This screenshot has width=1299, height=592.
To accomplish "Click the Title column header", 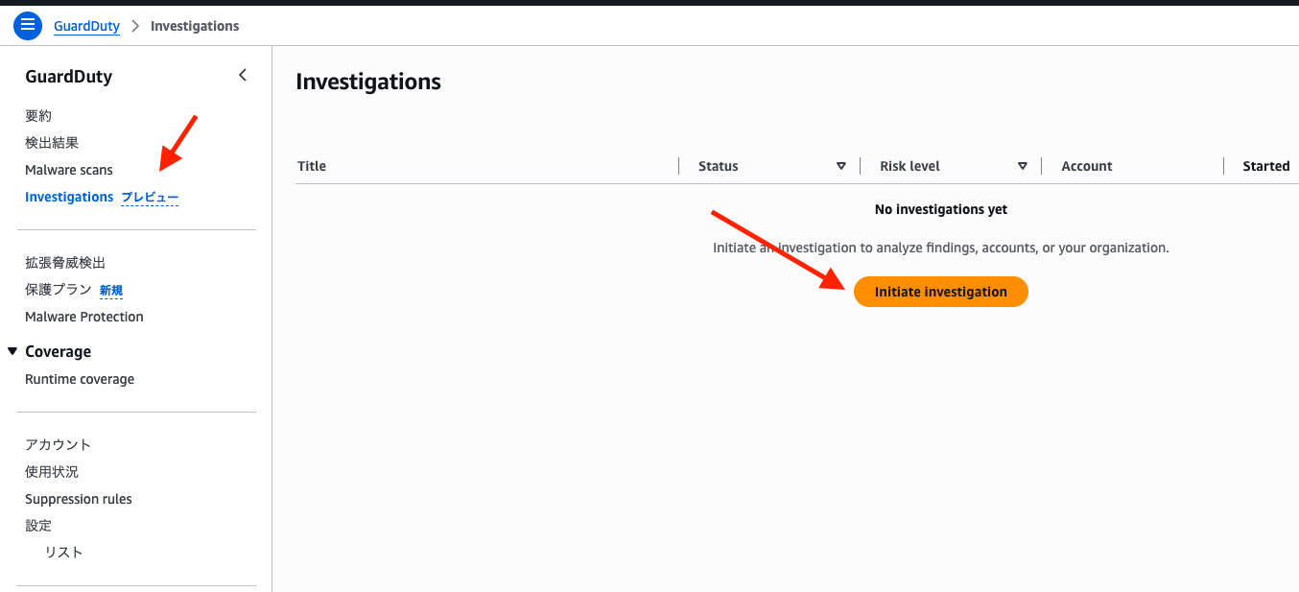I will [x=312, y=166].
